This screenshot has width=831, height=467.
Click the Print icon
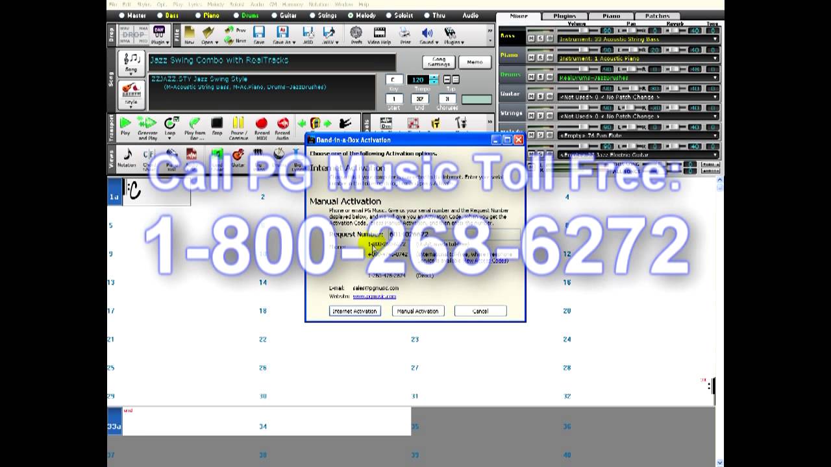(405, 35)
